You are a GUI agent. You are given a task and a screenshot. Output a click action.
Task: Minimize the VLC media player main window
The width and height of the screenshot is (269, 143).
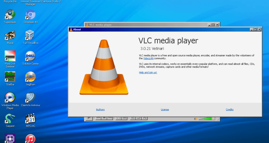pos(209,25)
